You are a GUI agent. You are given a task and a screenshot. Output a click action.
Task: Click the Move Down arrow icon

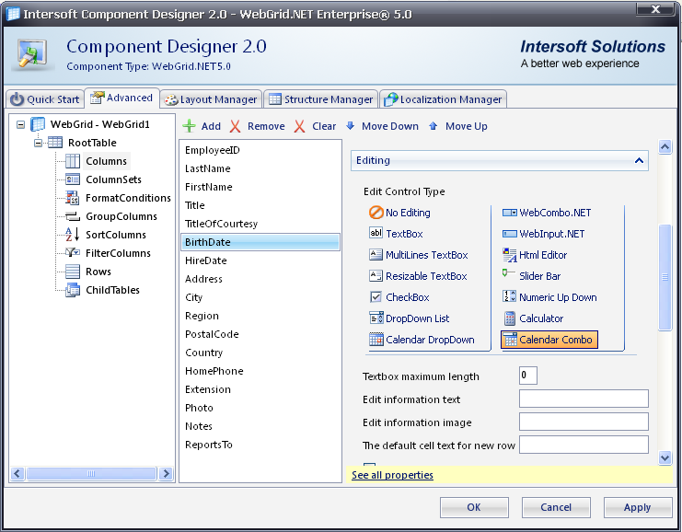(x=350, y=126)
